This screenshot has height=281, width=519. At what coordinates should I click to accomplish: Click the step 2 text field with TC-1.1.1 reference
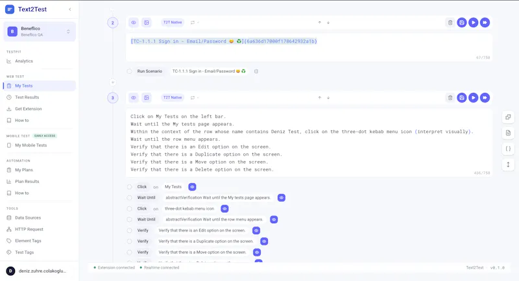(x=309, y=47)
